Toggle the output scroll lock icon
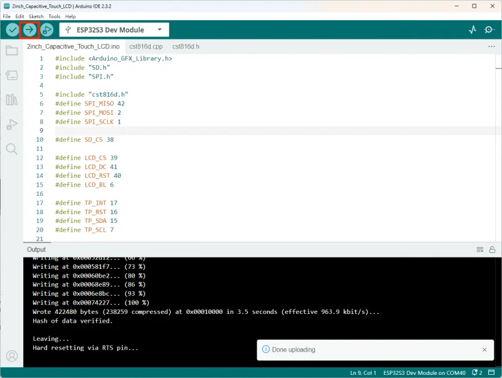502x378 pixels. 493,249
